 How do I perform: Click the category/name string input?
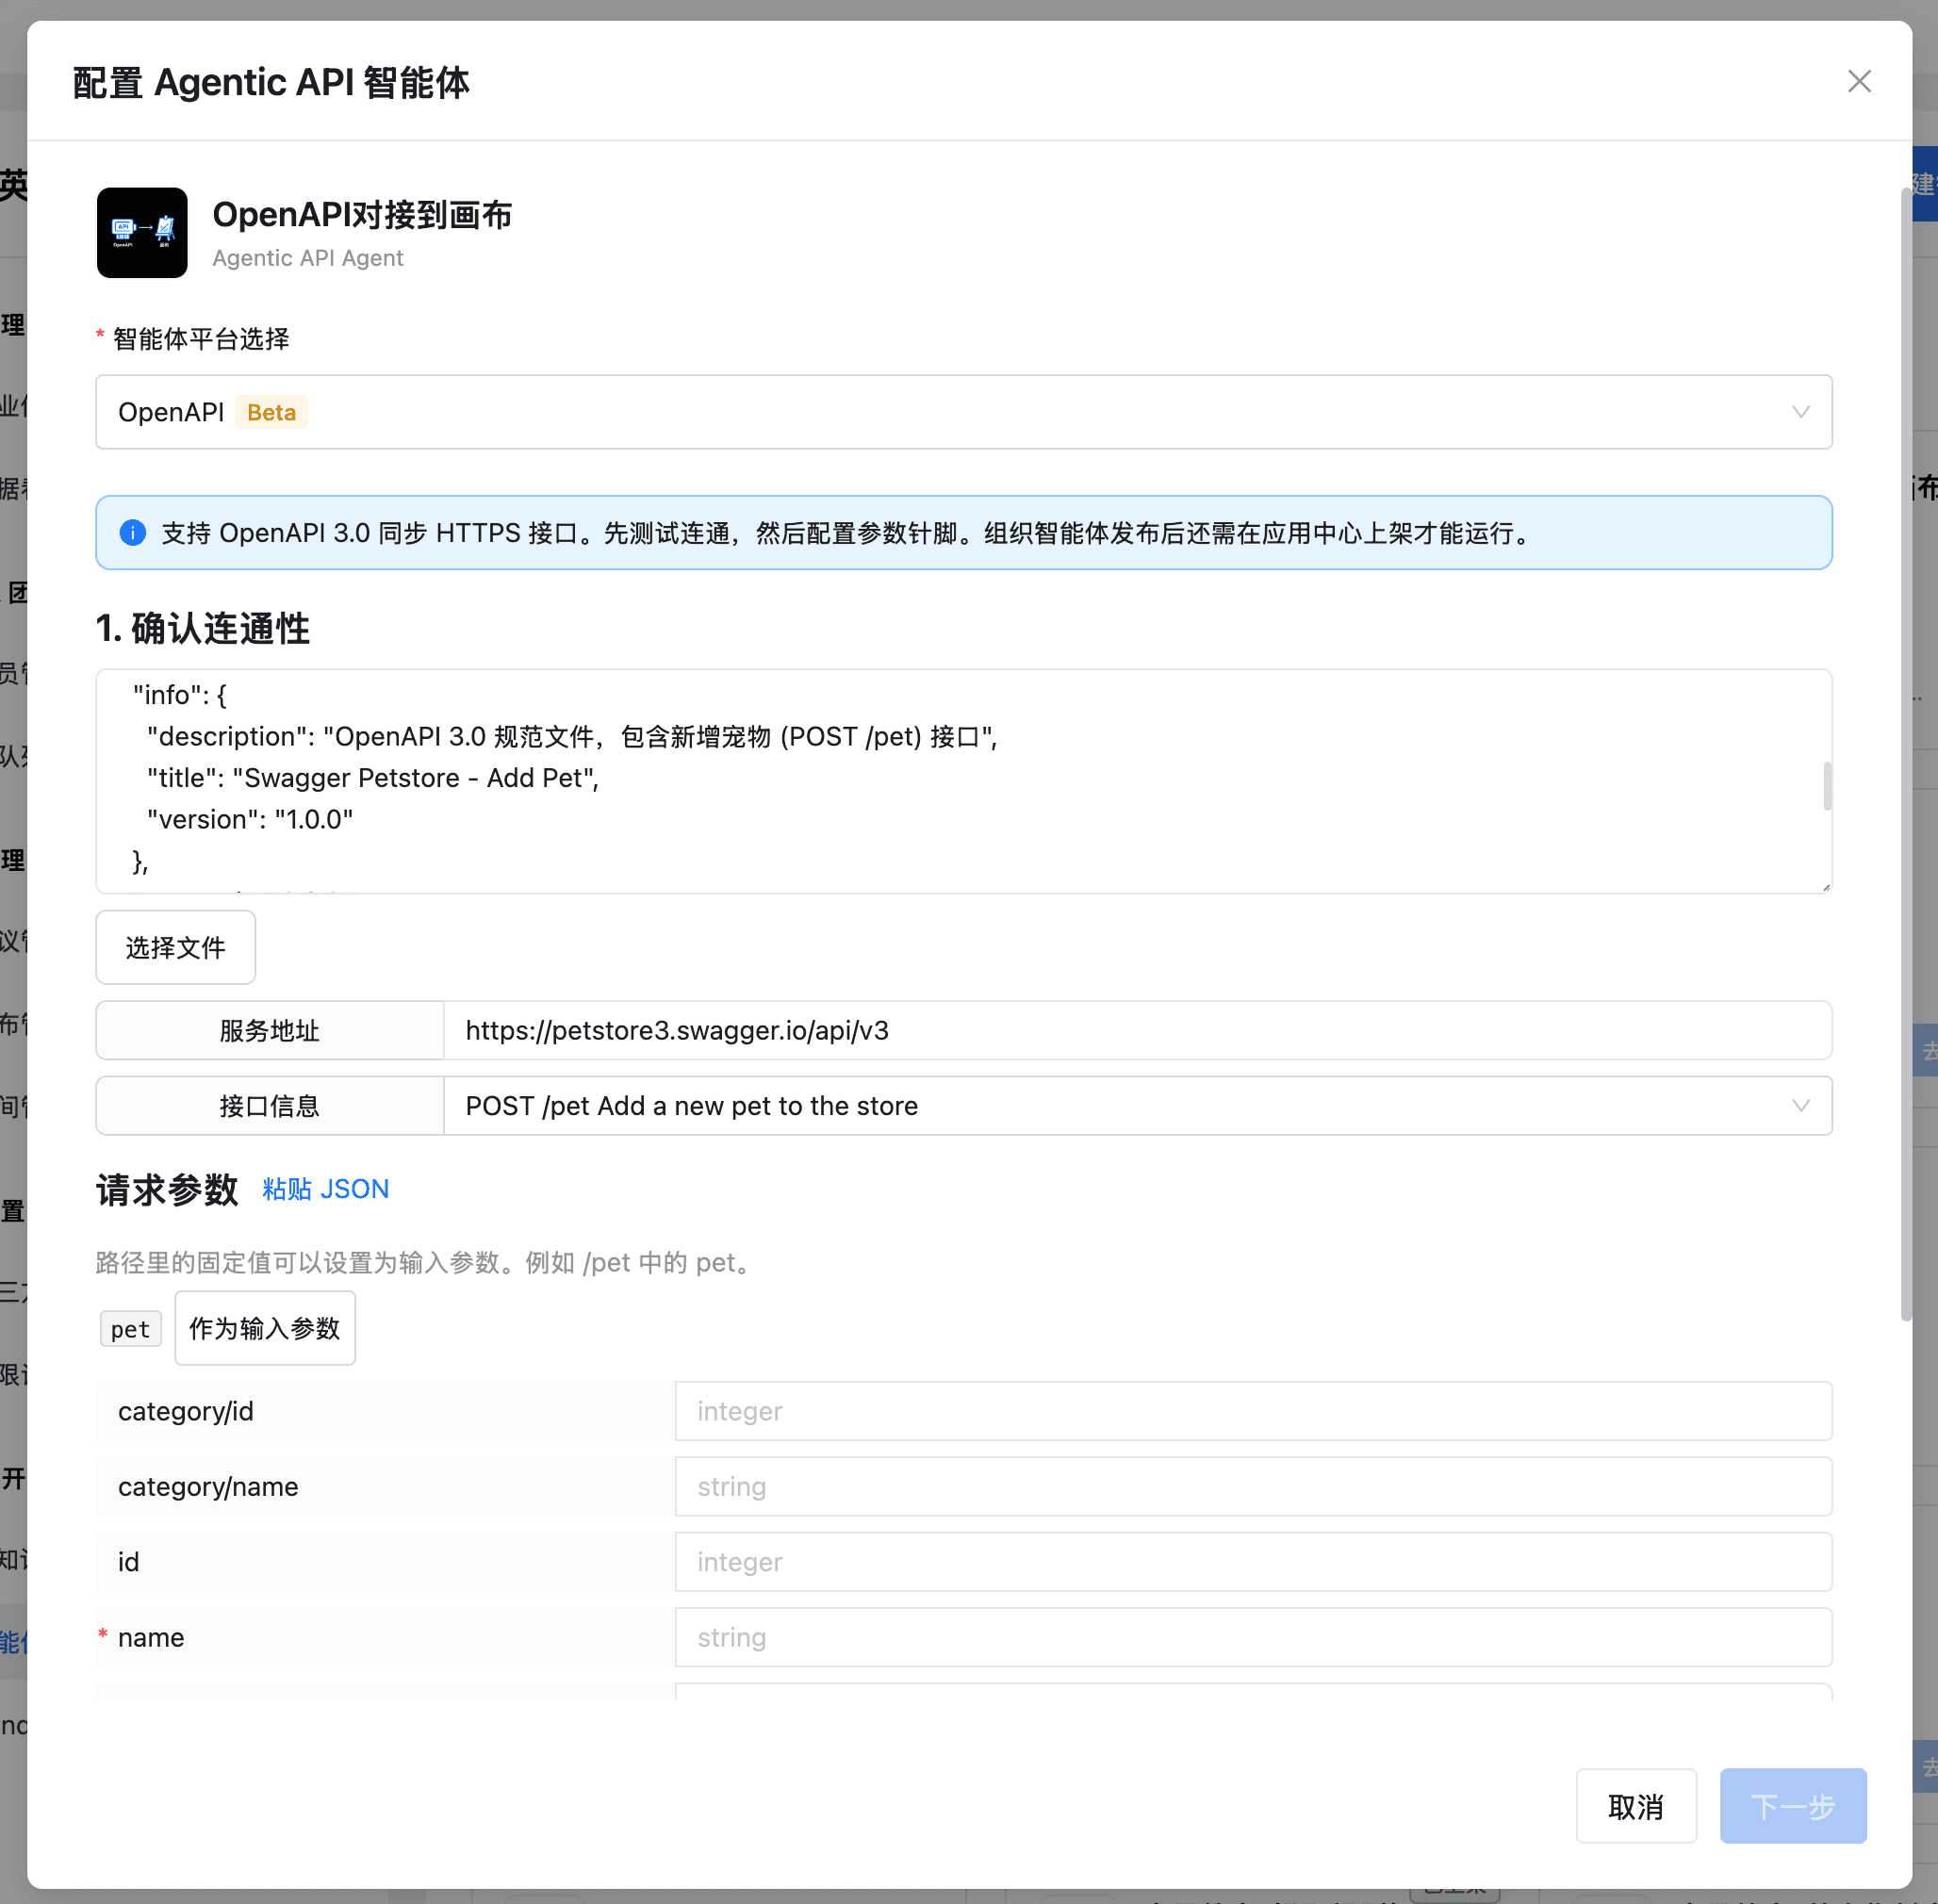click(1254, 1486)
